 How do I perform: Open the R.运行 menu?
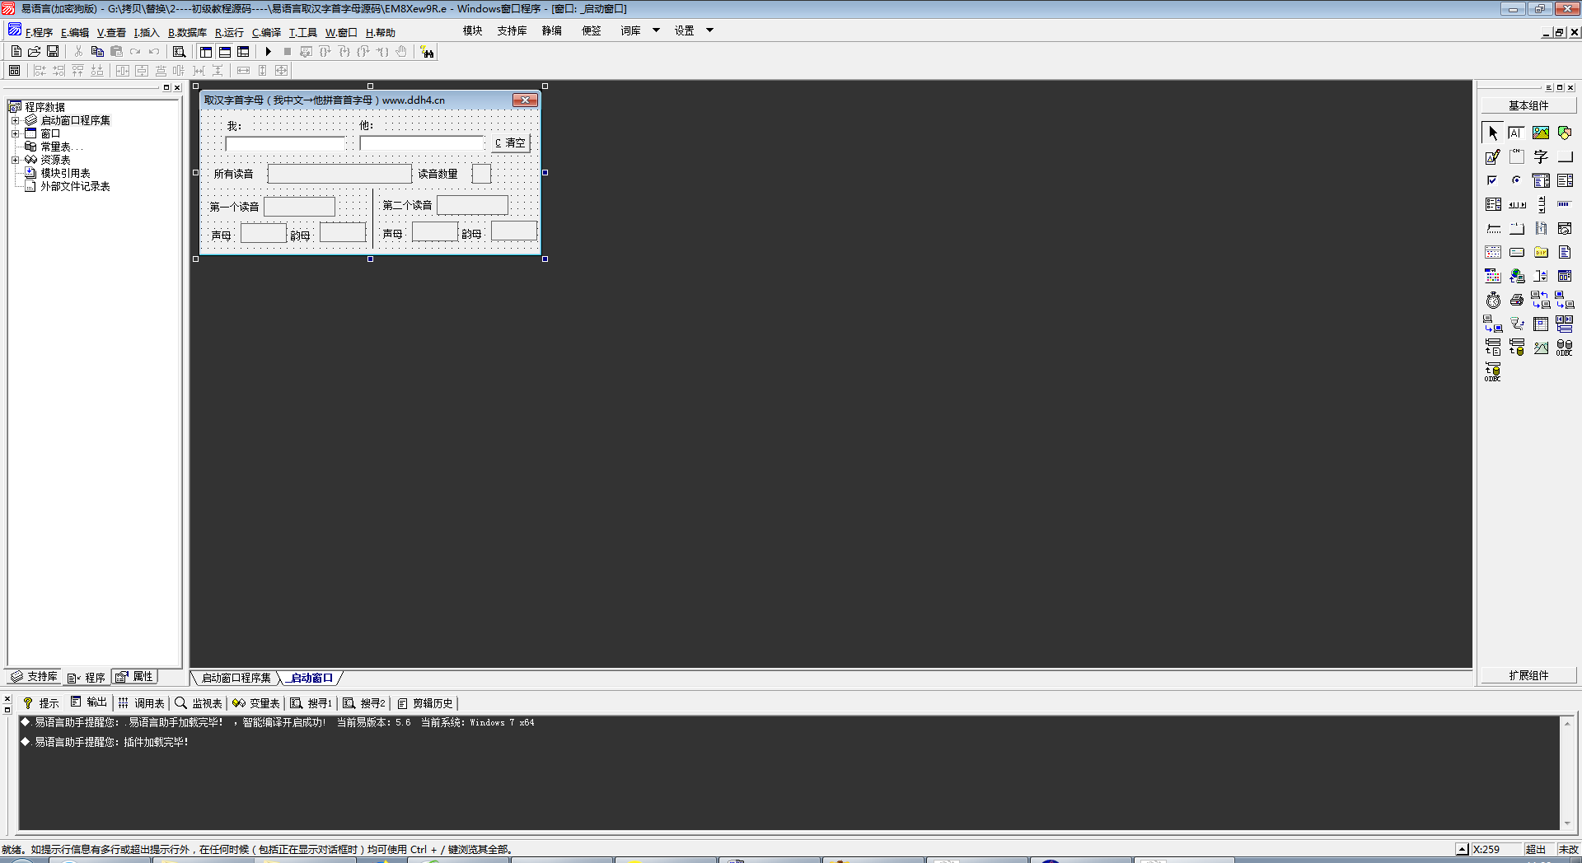click(229, 33)
